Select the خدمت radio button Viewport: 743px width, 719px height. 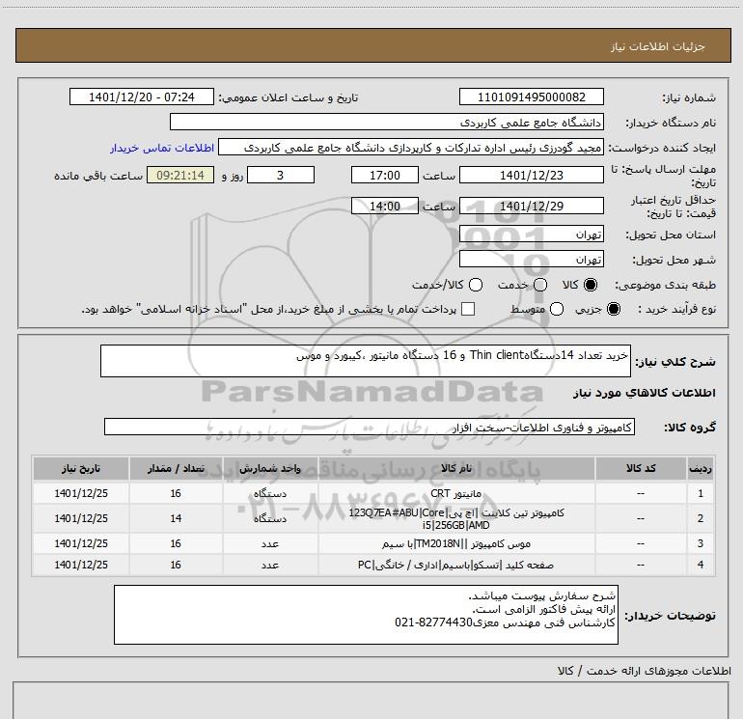pyautogui.click(x=540, y=285)
